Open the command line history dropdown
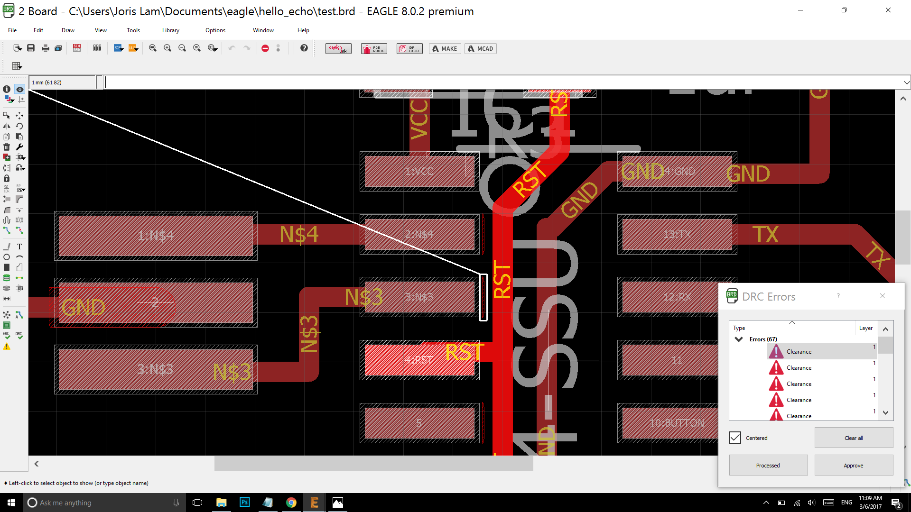The width and height of the screenshot is (911, 512). [906, 82]
